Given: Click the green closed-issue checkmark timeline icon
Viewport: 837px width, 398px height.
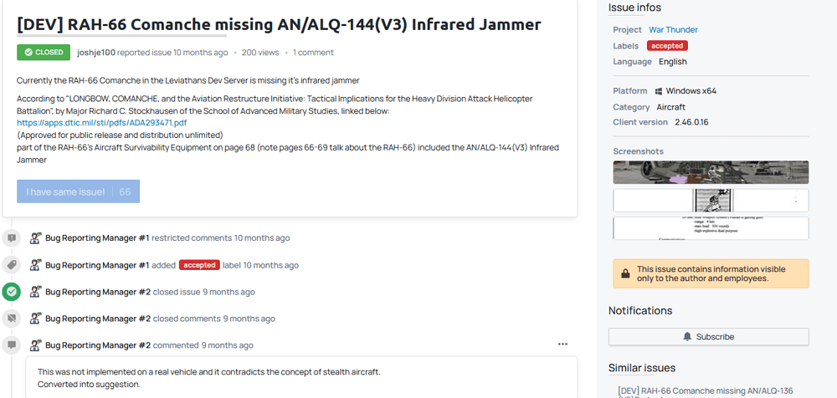Looking at the screenshot, I should pyautogui.click(x=11, y=292).
